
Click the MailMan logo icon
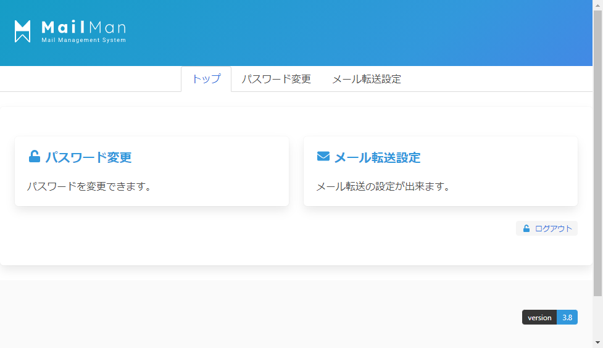point(23,31)
